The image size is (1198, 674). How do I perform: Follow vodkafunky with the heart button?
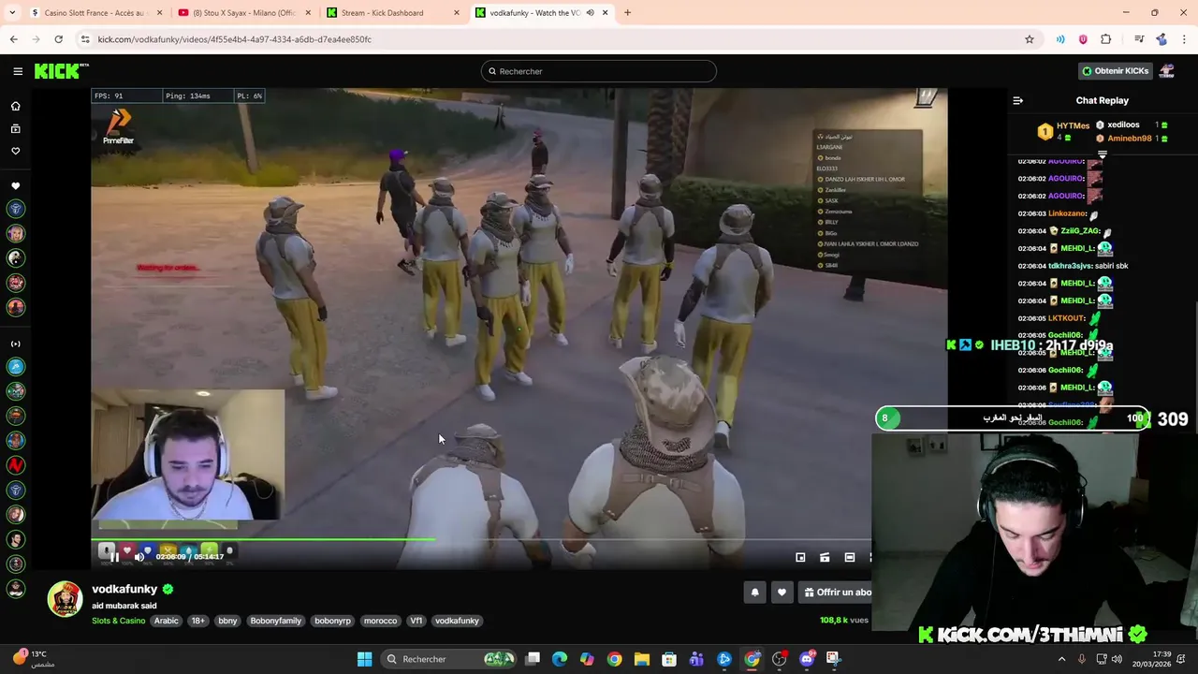[782, 593]
